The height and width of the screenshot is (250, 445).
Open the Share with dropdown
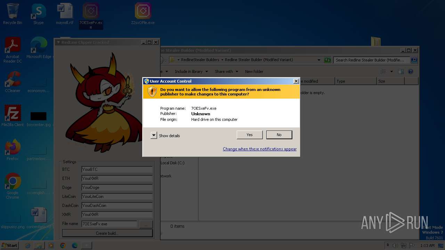(227, 72)
